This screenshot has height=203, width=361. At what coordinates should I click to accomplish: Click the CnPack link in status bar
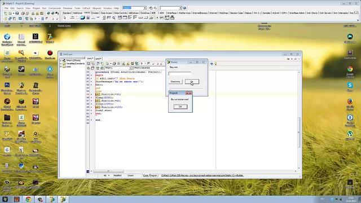pyautogui.click(x=202, y=175)
